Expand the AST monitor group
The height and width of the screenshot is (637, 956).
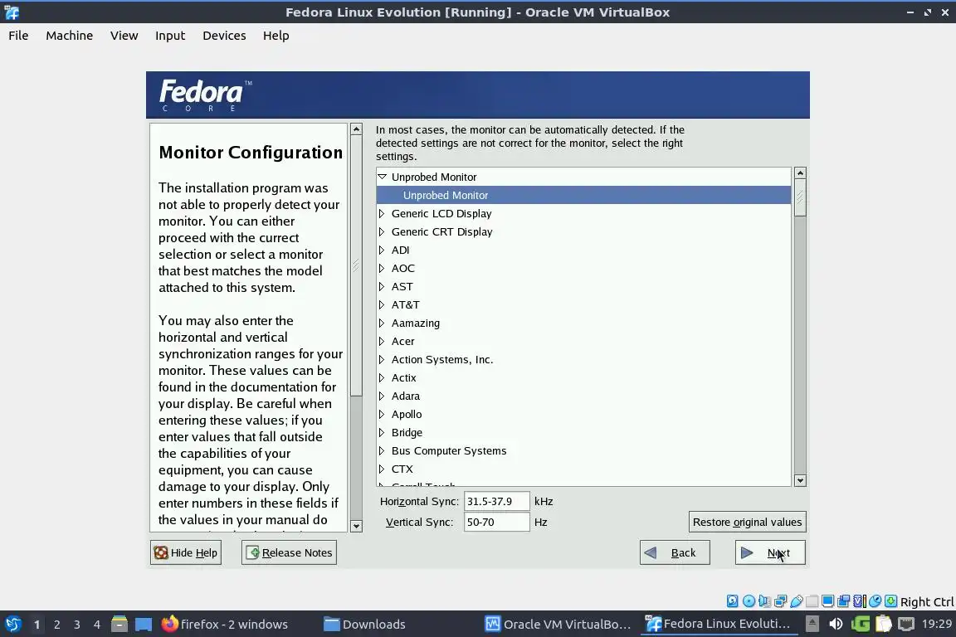tap(382, 286)
